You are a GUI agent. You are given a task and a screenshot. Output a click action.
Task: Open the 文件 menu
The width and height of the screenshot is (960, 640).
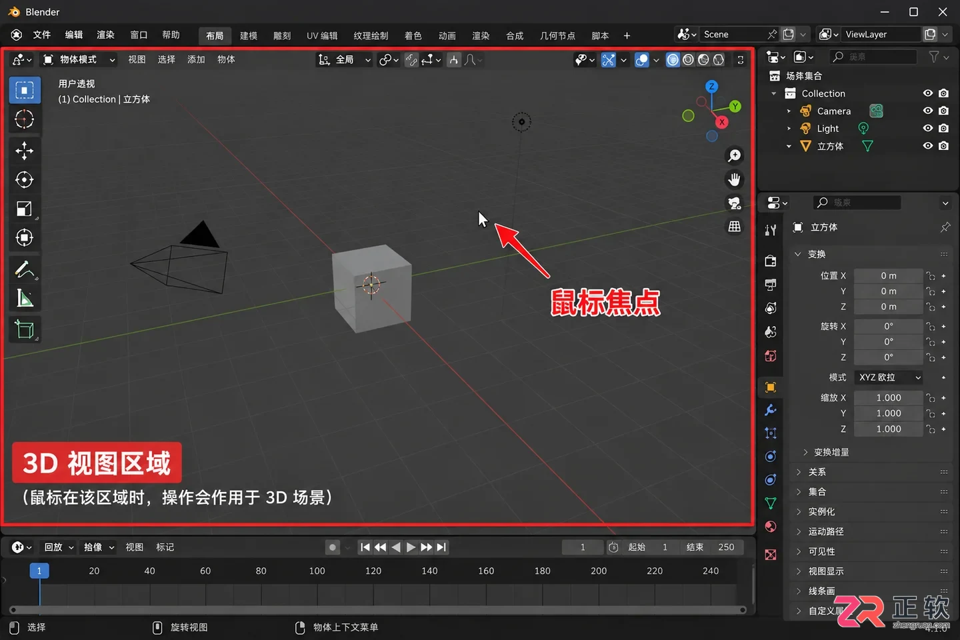click(42, 35)
